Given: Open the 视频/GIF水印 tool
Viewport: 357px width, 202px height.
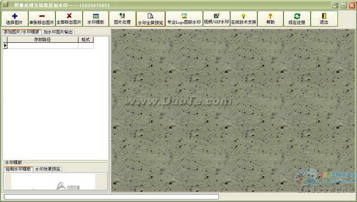Looking at the screenshot, I should click(x=216, y=19).
